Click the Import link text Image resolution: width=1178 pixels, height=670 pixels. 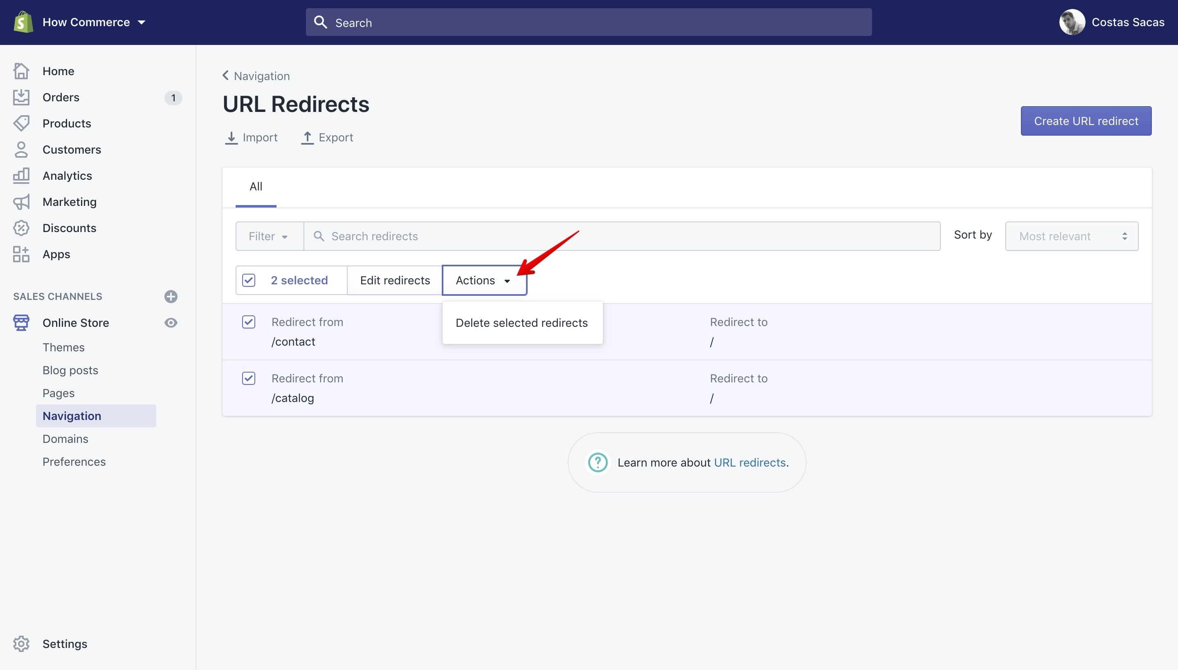(260, 137)
